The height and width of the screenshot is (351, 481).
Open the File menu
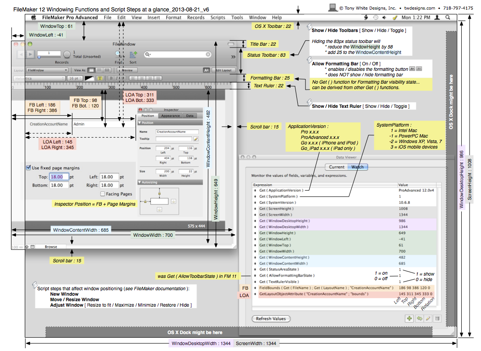107,17
